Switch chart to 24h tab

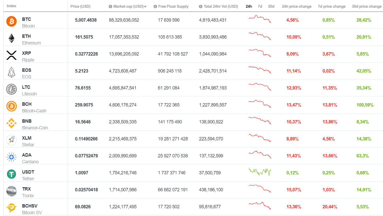tap(249, 6)
